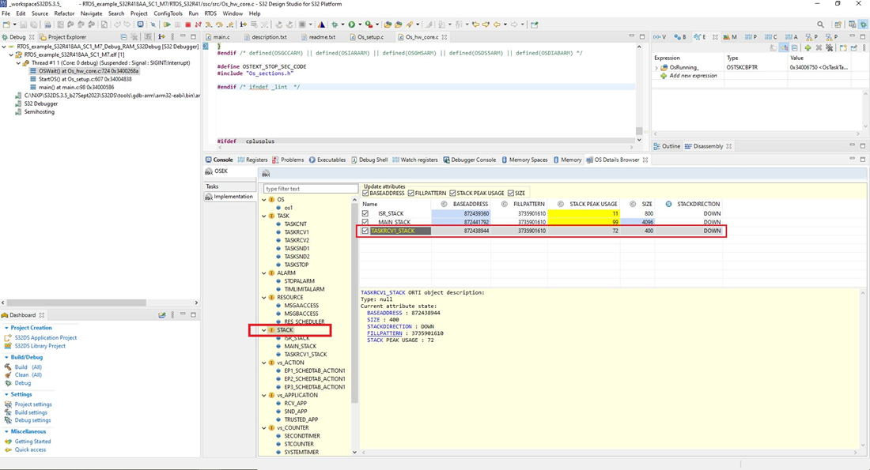Expand the vs_COUNTER tree branch
Image resolution: width=870 pixels, height=470 pixels.
pos(263,427)
